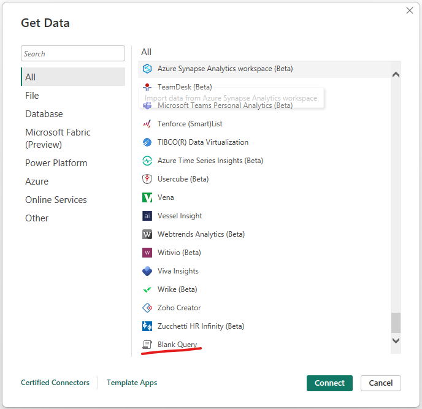This screenshot has width=422, height=409.
Task: Choose the Azure category
Action: pyautogui.click(x=37, y=182)
